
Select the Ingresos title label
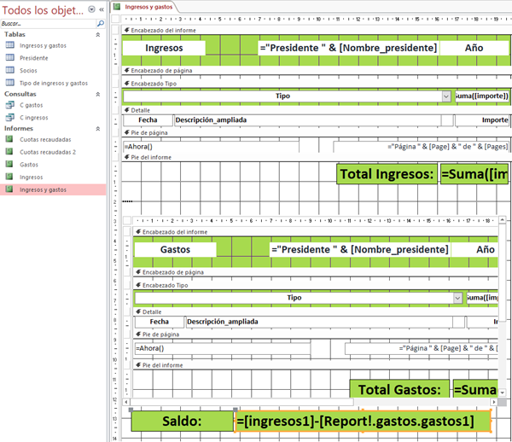(x=164, y=48)
